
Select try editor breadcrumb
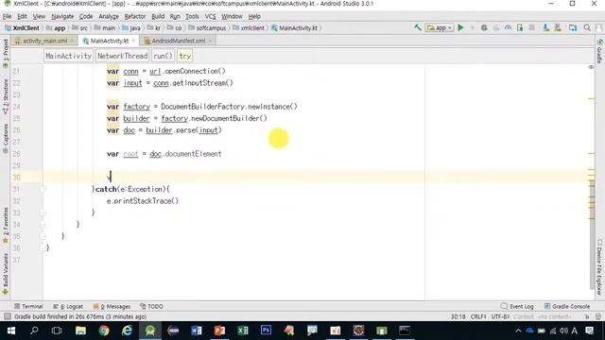point(185,56)
